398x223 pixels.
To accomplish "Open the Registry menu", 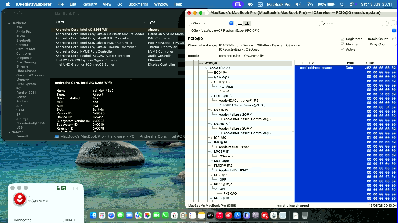I will (x=89, y=4).
